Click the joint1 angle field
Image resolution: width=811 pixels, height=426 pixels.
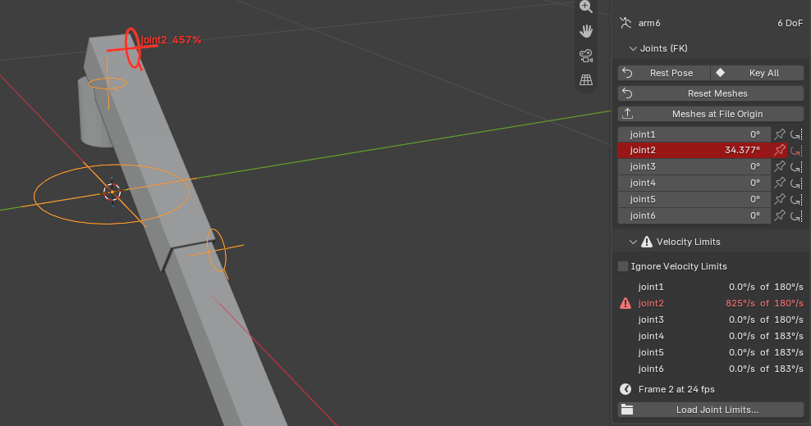(x=694, y=134)
